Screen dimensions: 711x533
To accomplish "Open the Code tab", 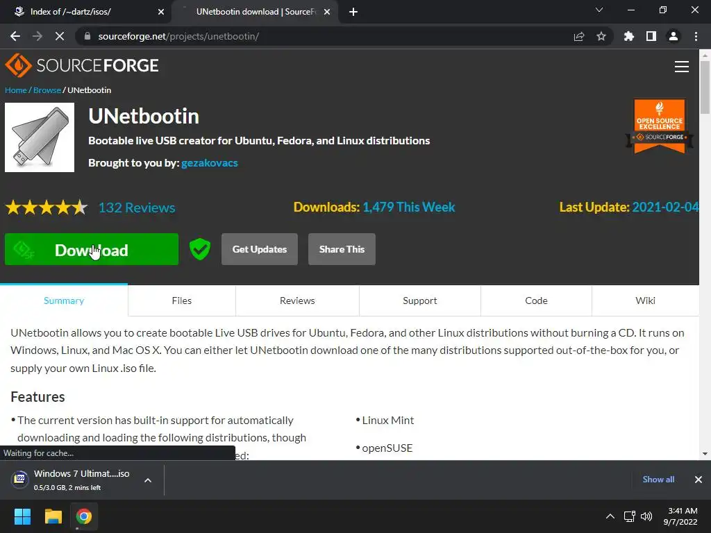I will 536,301.
